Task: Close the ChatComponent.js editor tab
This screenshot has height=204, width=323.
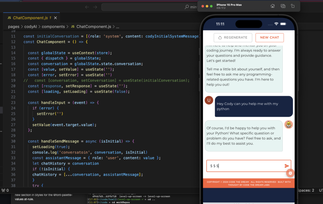Action: coord(56,18)
